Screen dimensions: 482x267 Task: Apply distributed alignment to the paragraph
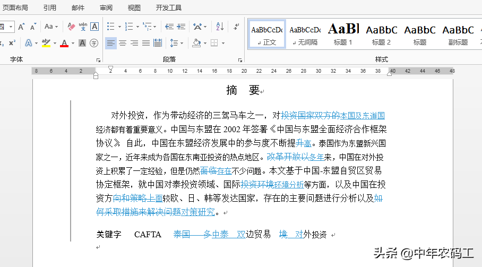tap(158, 43)
